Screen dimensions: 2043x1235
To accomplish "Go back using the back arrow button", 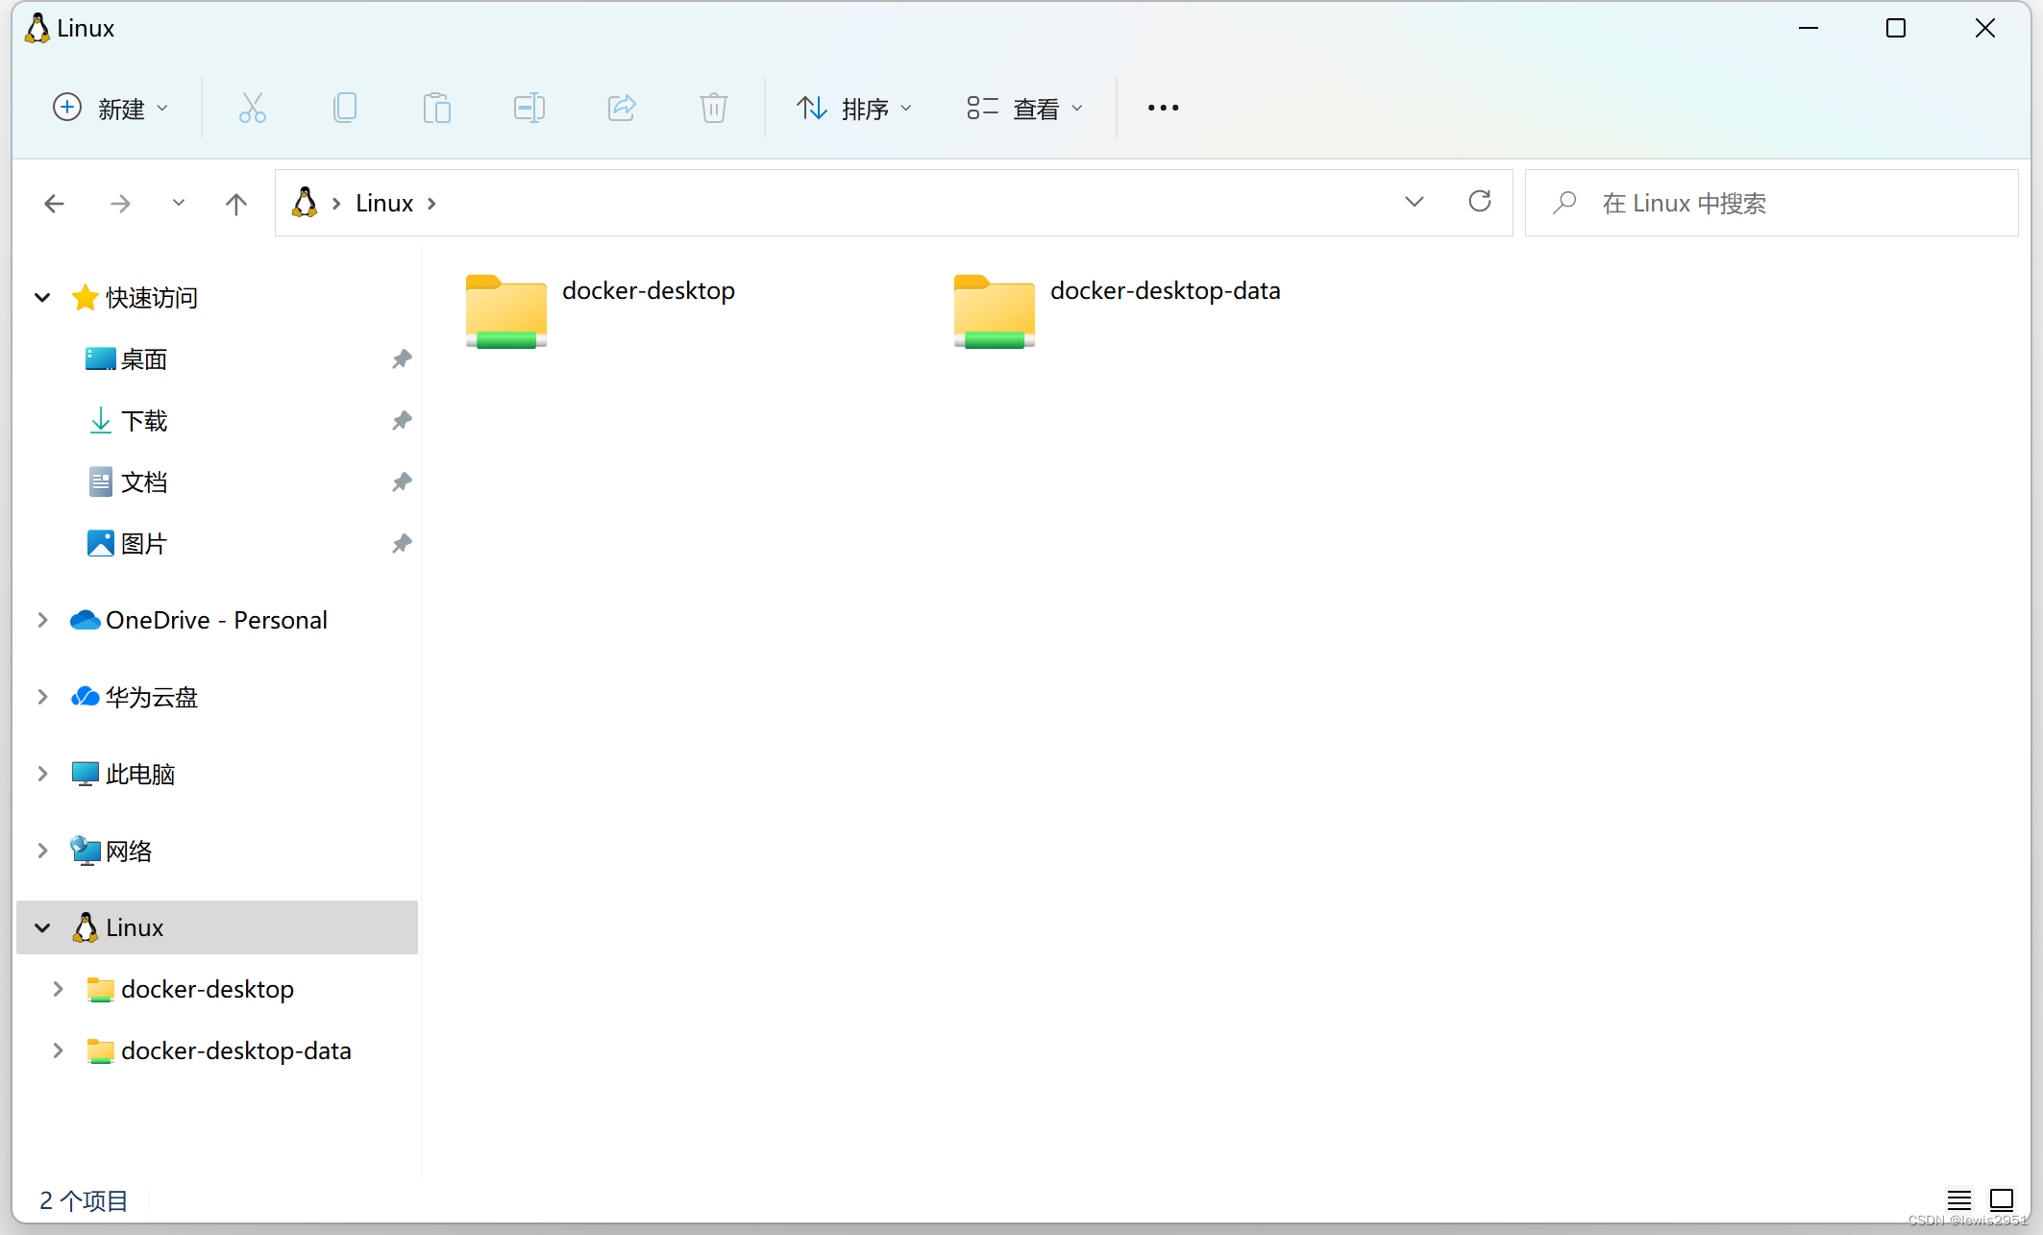I will [x=54, y=203].
